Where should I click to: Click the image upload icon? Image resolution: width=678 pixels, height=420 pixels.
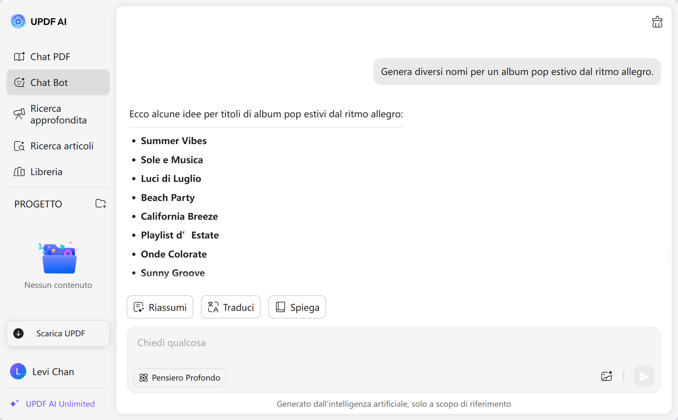click(607, 376)
